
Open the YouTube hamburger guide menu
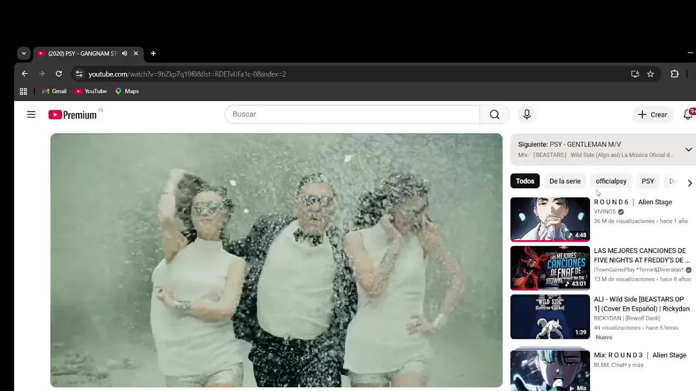[x=31, y=115]
